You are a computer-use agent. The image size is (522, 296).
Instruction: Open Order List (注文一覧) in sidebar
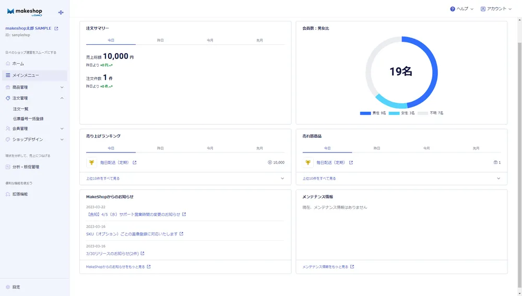(x=21, y=109)
